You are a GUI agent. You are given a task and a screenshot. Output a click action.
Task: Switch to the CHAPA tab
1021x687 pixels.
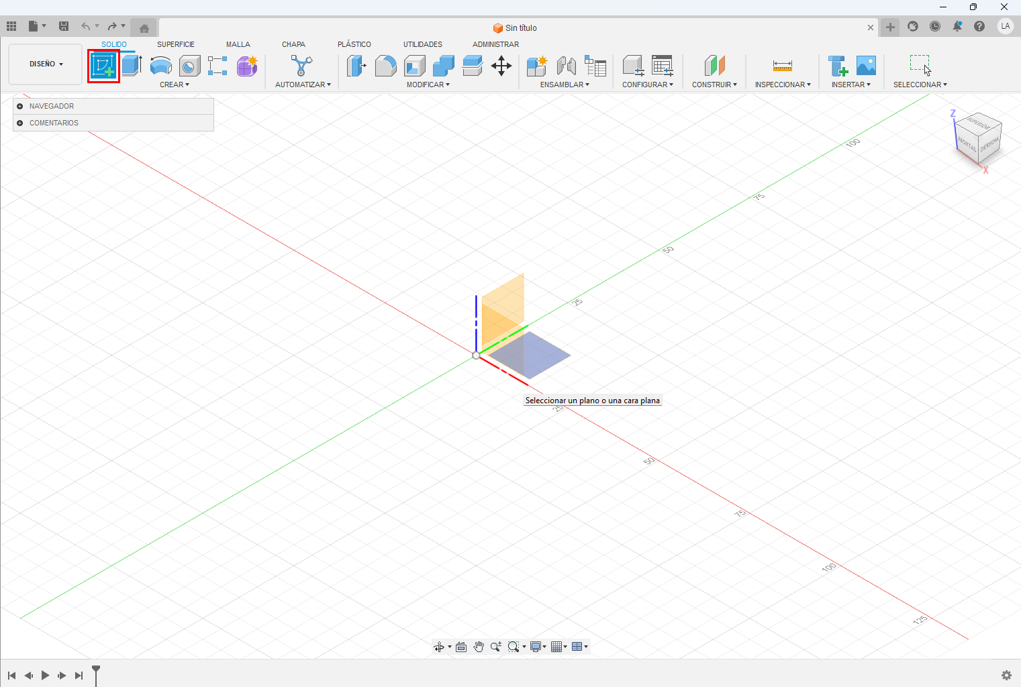(293, 44)
